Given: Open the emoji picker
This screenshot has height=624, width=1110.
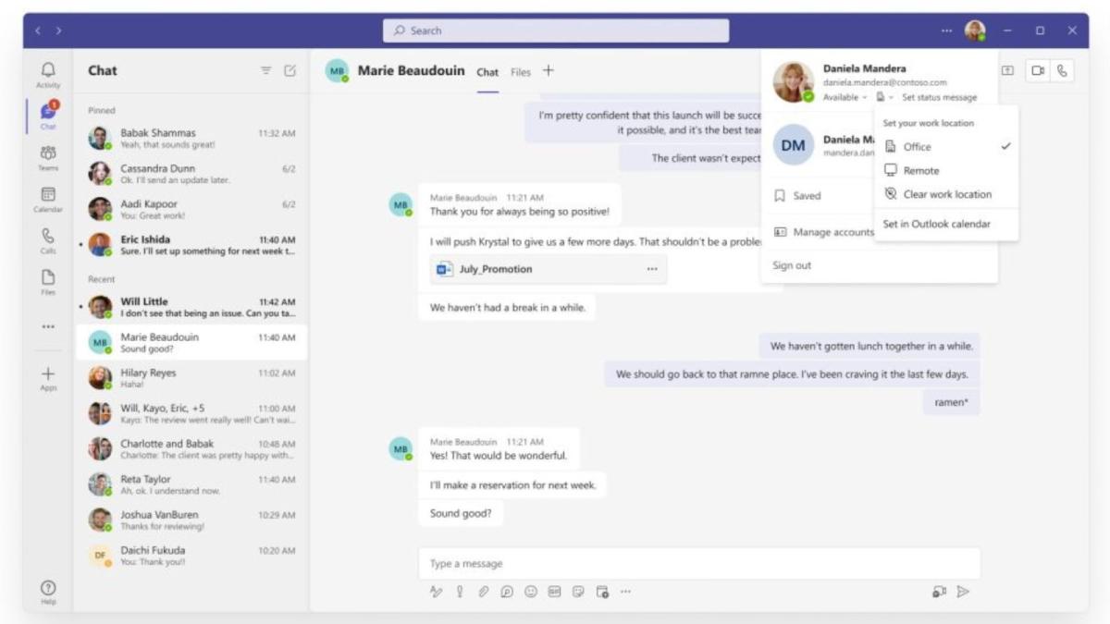Looking at the screenshot, I should pyautogui.click(x=531, y=592).
